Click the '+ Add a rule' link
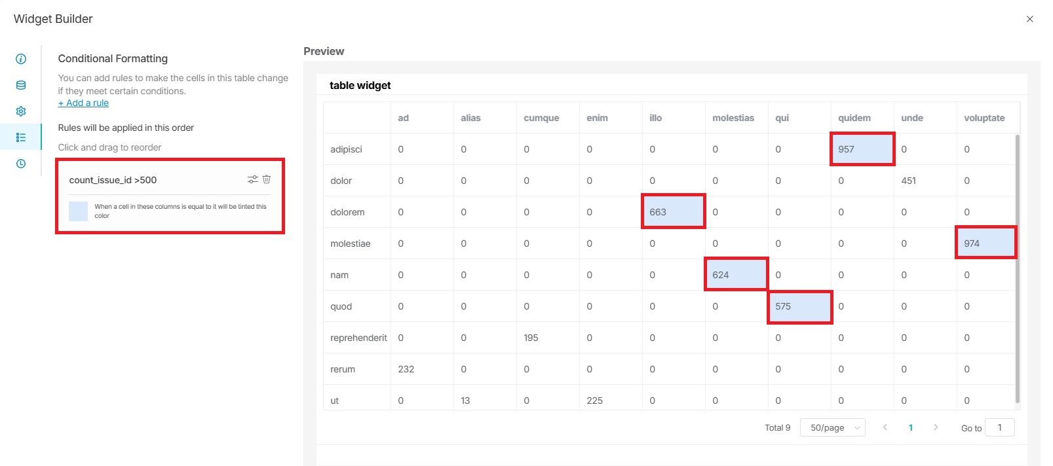Viewport: 1053px width, 466px height. [83, 103]
